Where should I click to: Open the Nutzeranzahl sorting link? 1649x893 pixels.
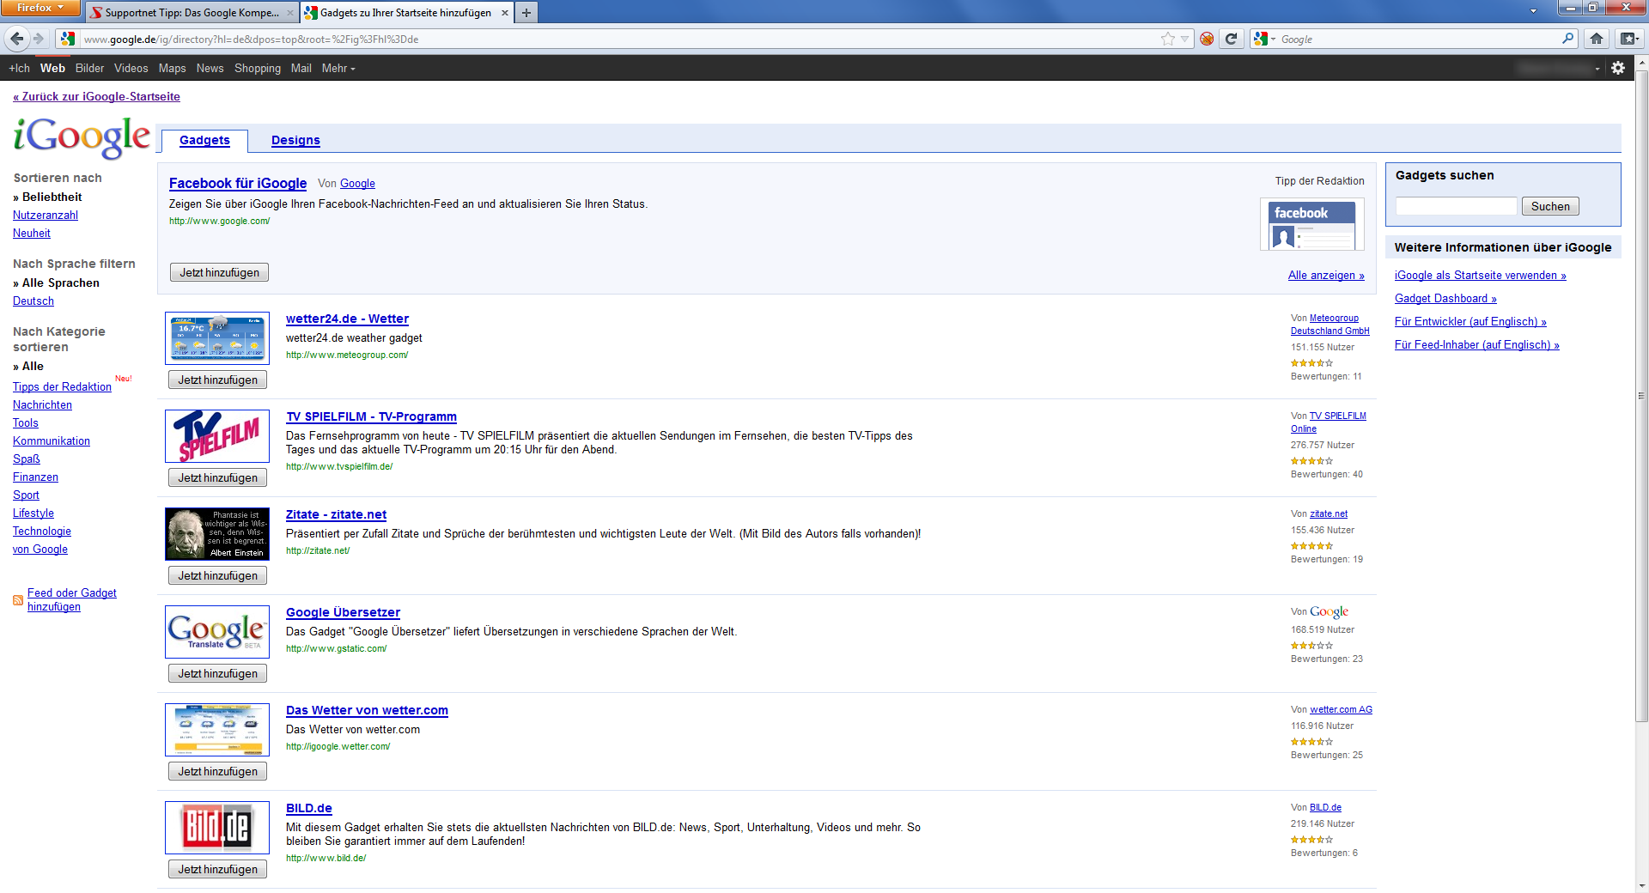coord(46,216)
